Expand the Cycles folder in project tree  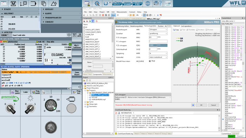click(x=85, y=102)
